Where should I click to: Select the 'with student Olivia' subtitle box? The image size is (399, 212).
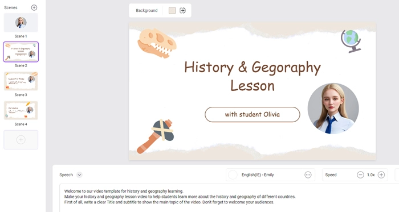coord(253,115)
